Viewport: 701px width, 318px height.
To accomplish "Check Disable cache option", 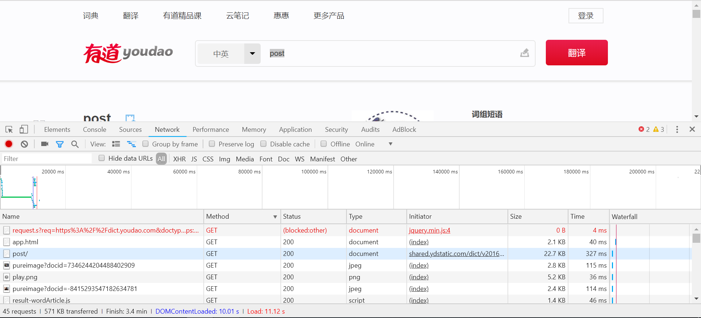I will click(x=263, y=144).
